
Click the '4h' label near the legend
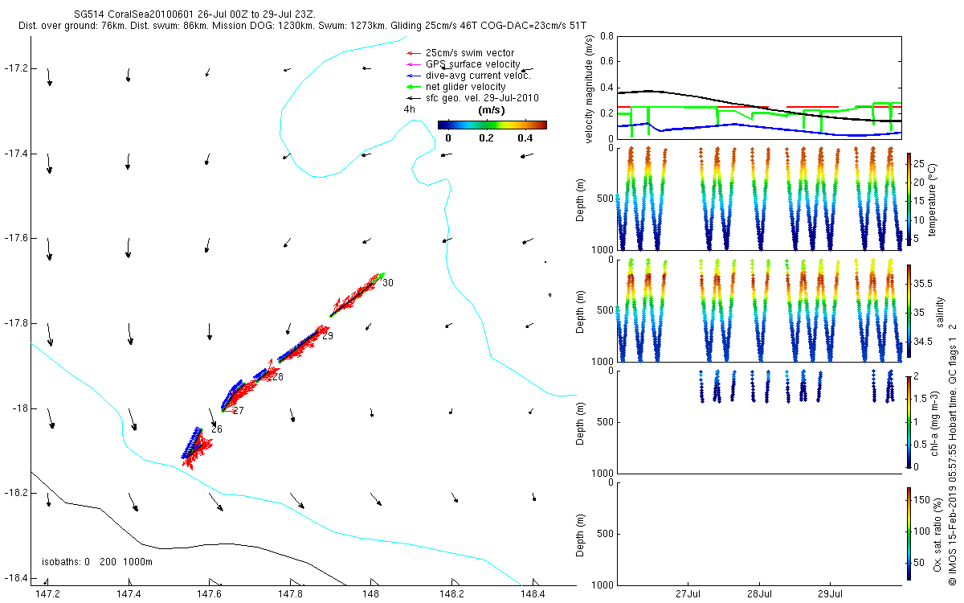click(x=410, y=109)
